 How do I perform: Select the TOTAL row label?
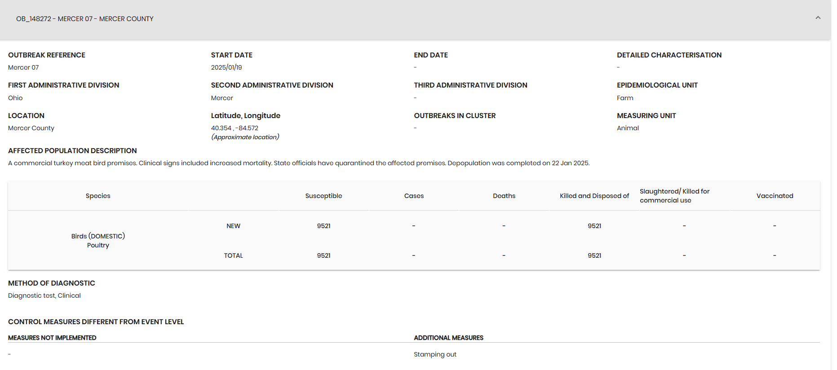point(233,255)
